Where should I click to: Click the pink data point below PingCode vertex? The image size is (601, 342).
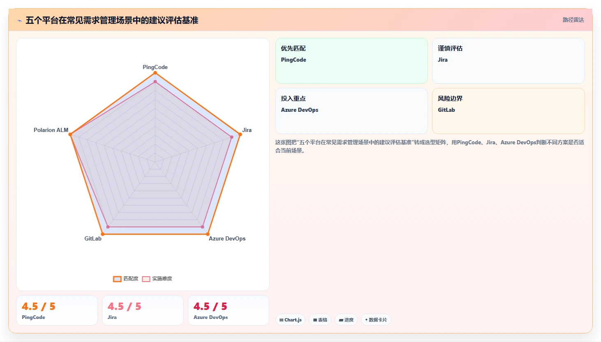pyautogui.click(x=155, y=81)
